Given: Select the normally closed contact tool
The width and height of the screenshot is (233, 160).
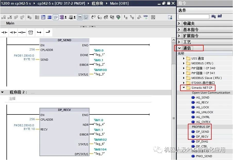Looking at the screenshot, I should coord(13,32).
